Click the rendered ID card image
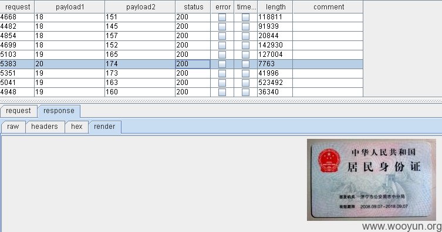Image resolution: width=442 pixels, height=232 pixels. click(x=372, y=180)
